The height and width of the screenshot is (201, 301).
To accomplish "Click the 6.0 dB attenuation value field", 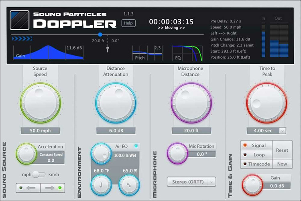I will pyautogui.click(x=116, y=131).
